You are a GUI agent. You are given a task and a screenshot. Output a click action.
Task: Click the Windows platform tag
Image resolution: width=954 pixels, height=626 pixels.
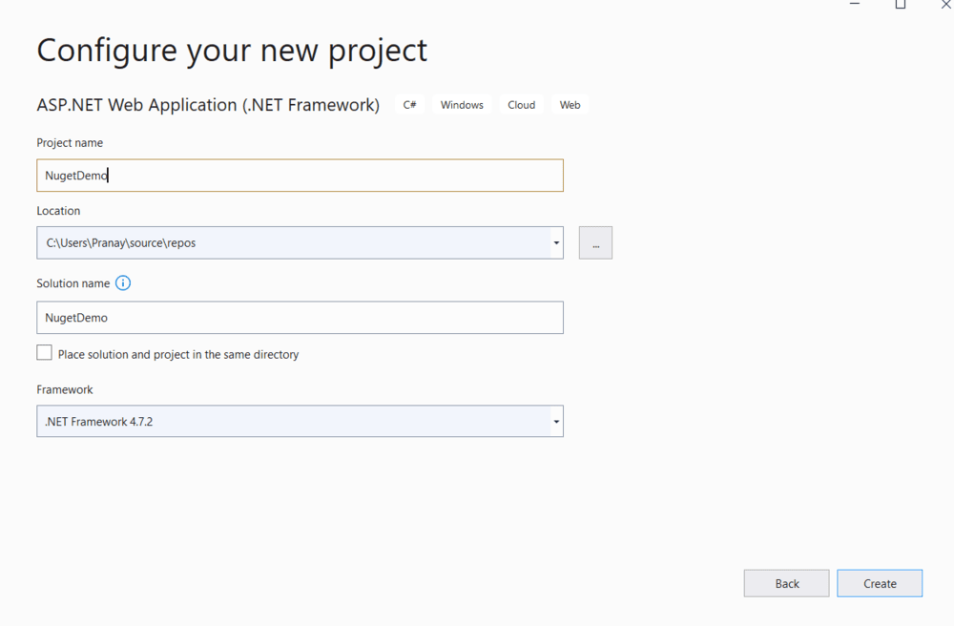click(462, 105)
